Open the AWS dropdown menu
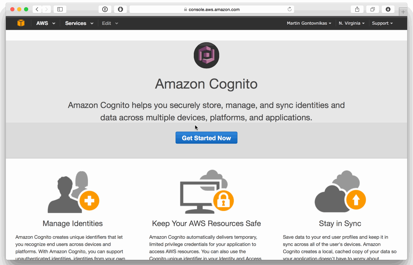The width and height of the screenshot is (413, 265). coord(46,23)
